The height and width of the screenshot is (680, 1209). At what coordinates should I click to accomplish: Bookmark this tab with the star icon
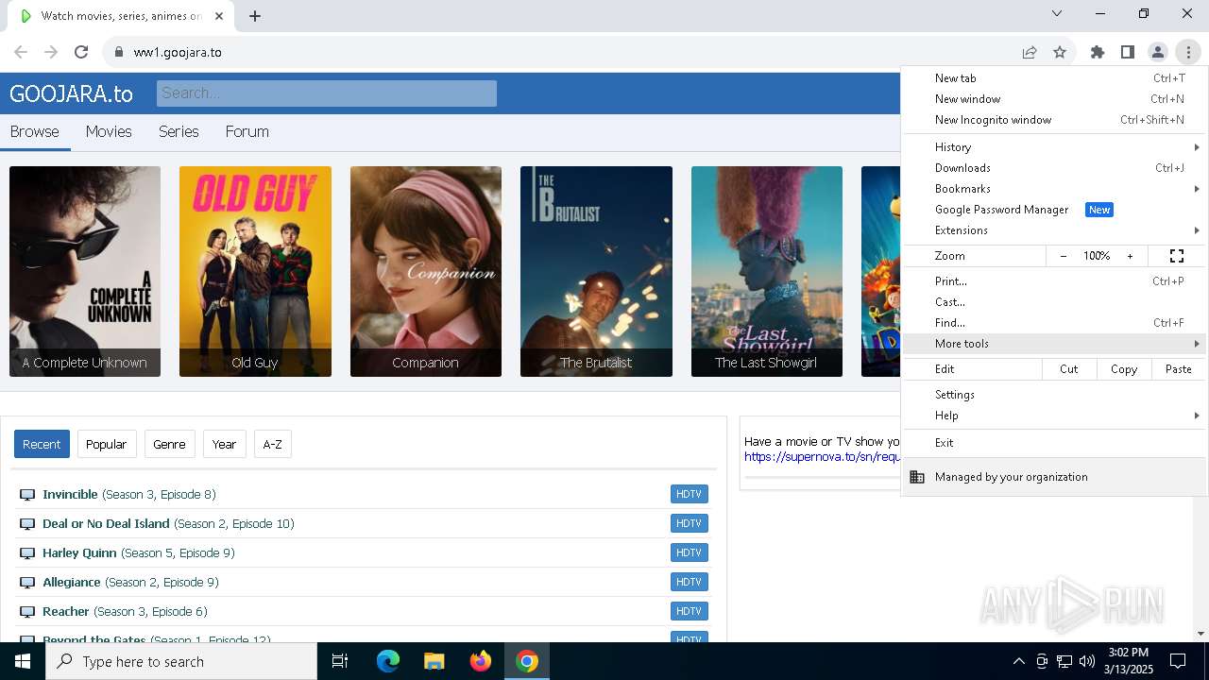point(1060,52)
